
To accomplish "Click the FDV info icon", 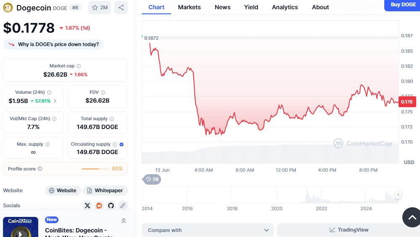I will (103, 93).
